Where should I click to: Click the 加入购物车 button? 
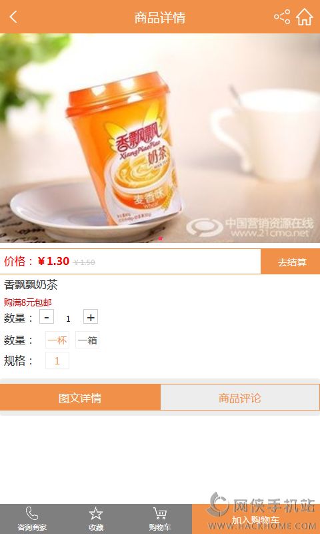[256, 519]
